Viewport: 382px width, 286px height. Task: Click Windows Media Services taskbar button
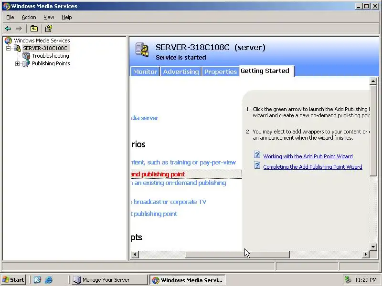click(187, 280)
